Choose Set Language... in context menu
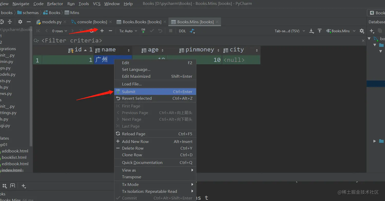This screenshot has height=201, width=385. coord(155,70)
